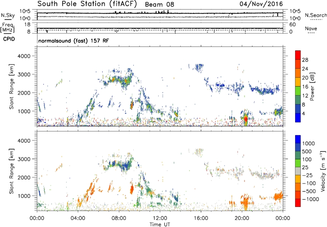This screenshot has height=227, width=327.
Task: Click the "CPID" row label
Action: 9,39
